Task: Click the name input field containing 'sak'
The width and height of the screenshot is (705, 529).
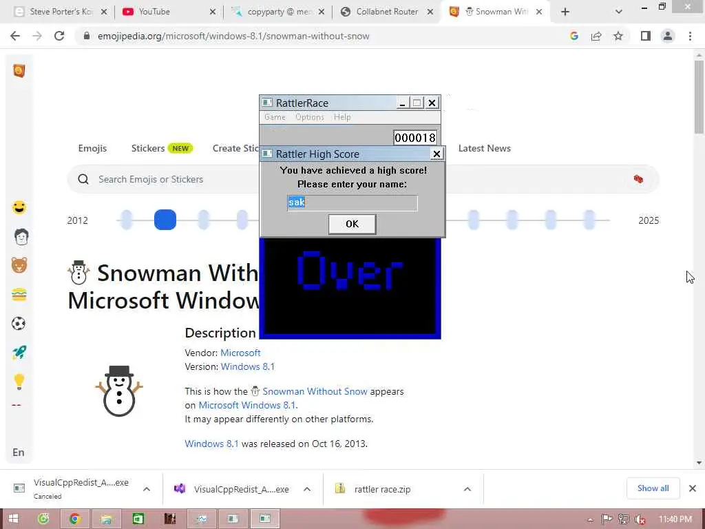Action: point(352,203)
